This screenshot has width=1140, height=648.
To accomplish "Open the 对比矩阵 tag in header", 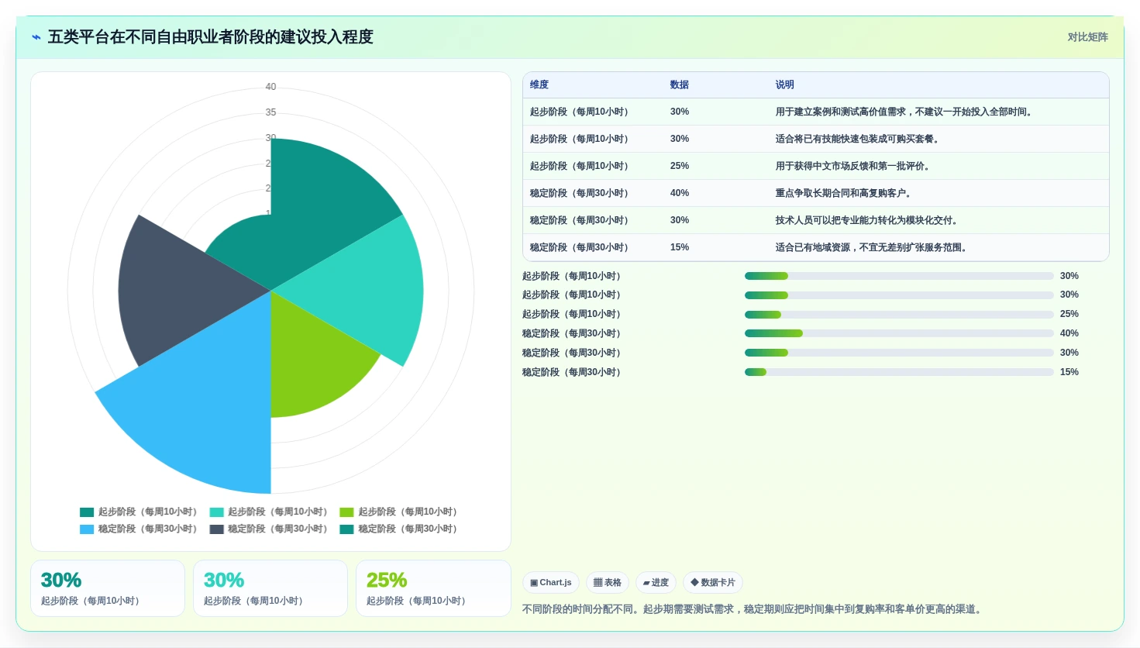I will [1088, 37].
